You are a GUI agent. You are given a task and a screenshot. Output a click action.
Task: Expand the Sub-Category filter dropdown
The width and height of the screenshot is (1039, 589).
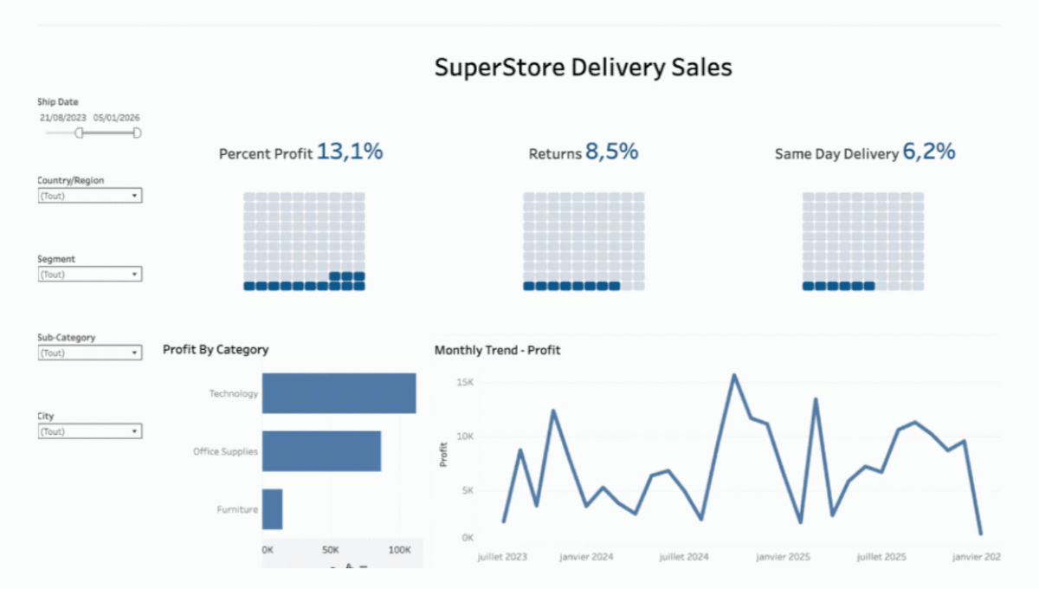90,353
